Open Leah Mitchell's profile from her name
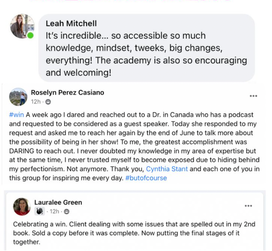The height and width of the screenshot is (251, 272). tap(71, 24)
